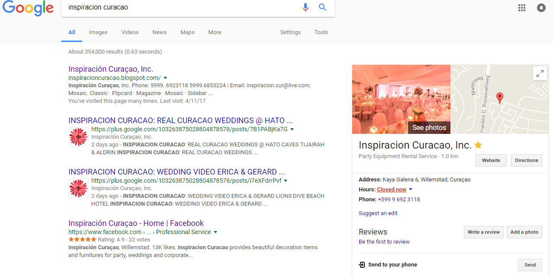Open dropdown arrow beside Professional Service
Image resolution: width=553 pixels, height=276 pixels.
[215, 232]
